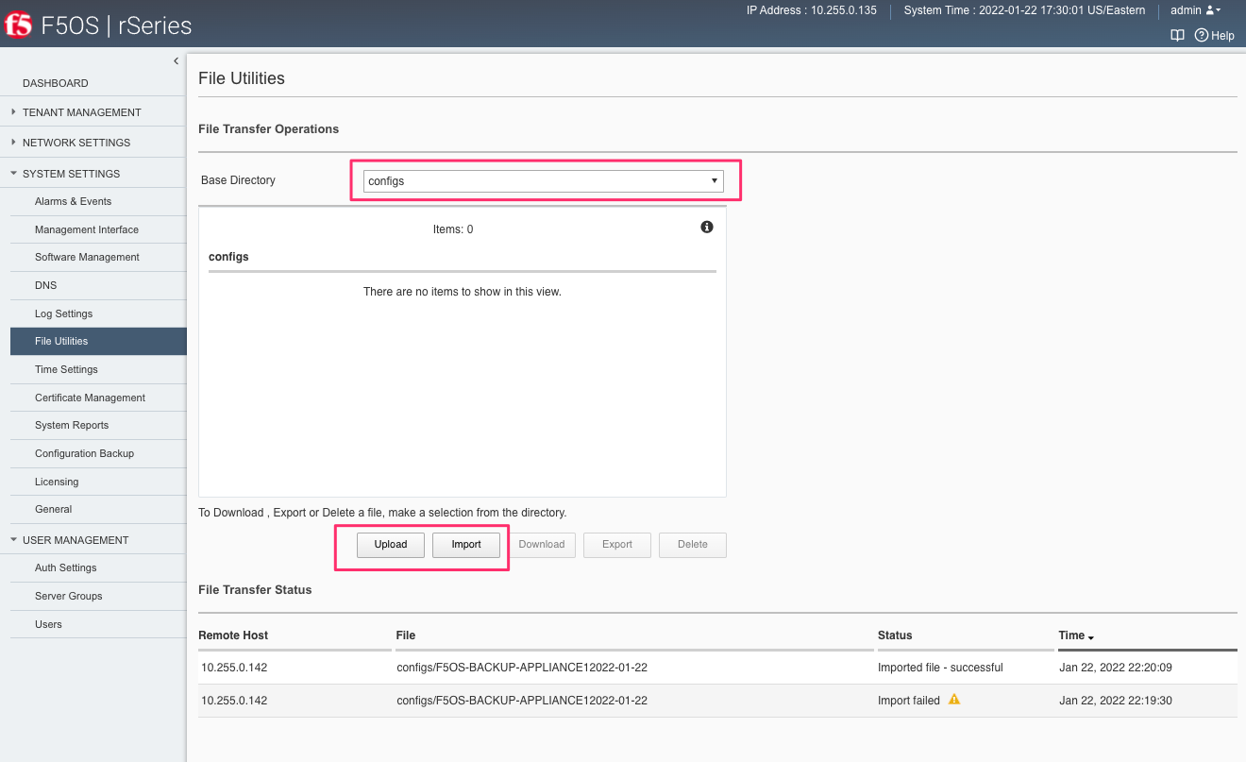Click file name in the successful import row
This screenshot has height=762, width=1246.
click(x=522, y=668)
